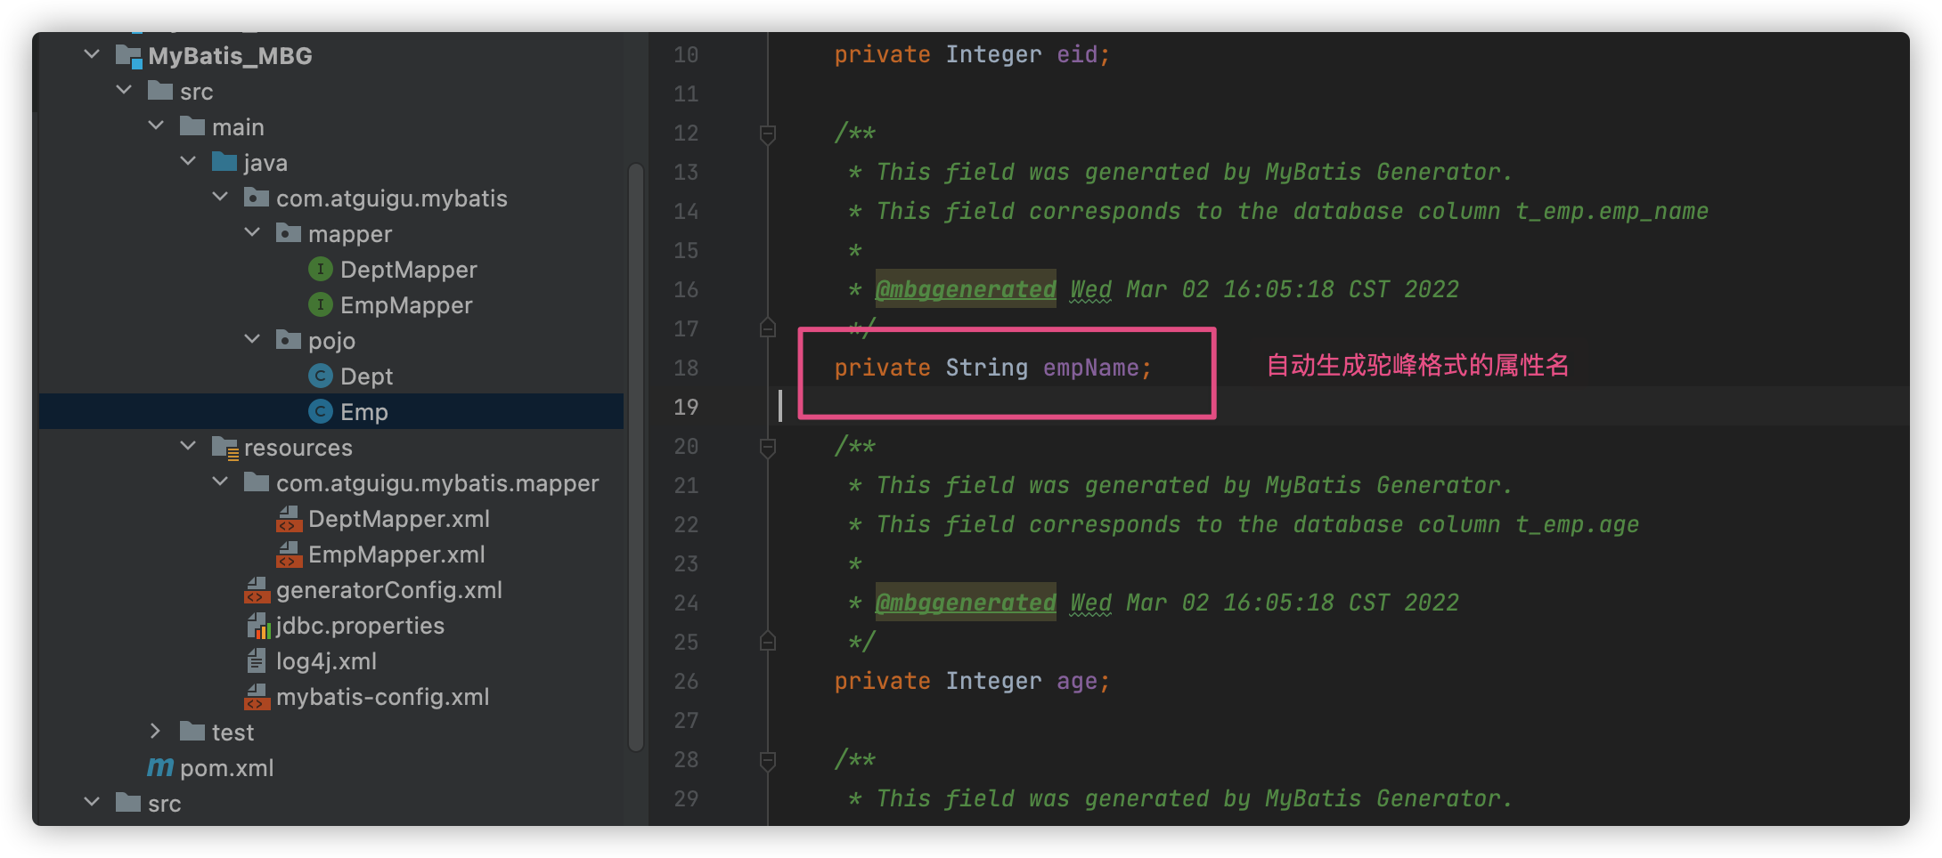This screenshot has height=858, width=1942.
Task: Click the class icon next to Dept
Action: coord(320,376)
